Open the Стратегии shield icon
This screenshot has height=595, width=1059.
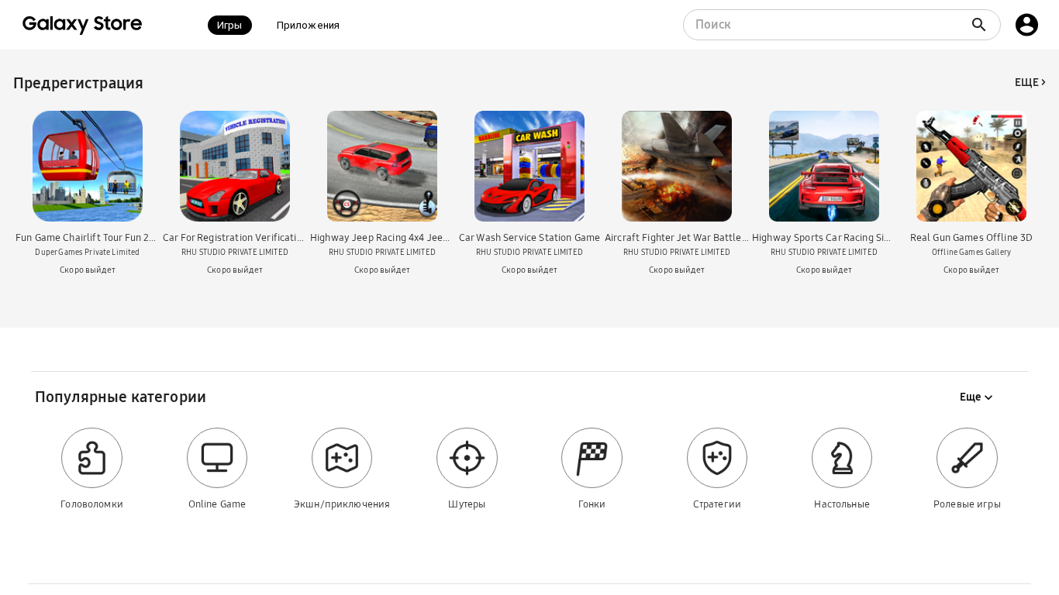[717, 458]
